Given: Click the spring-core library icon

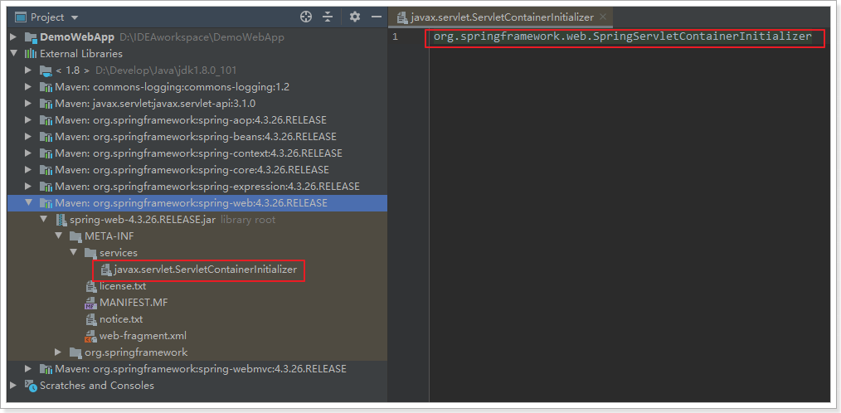Looking at the screenshot, I should 46,170.
